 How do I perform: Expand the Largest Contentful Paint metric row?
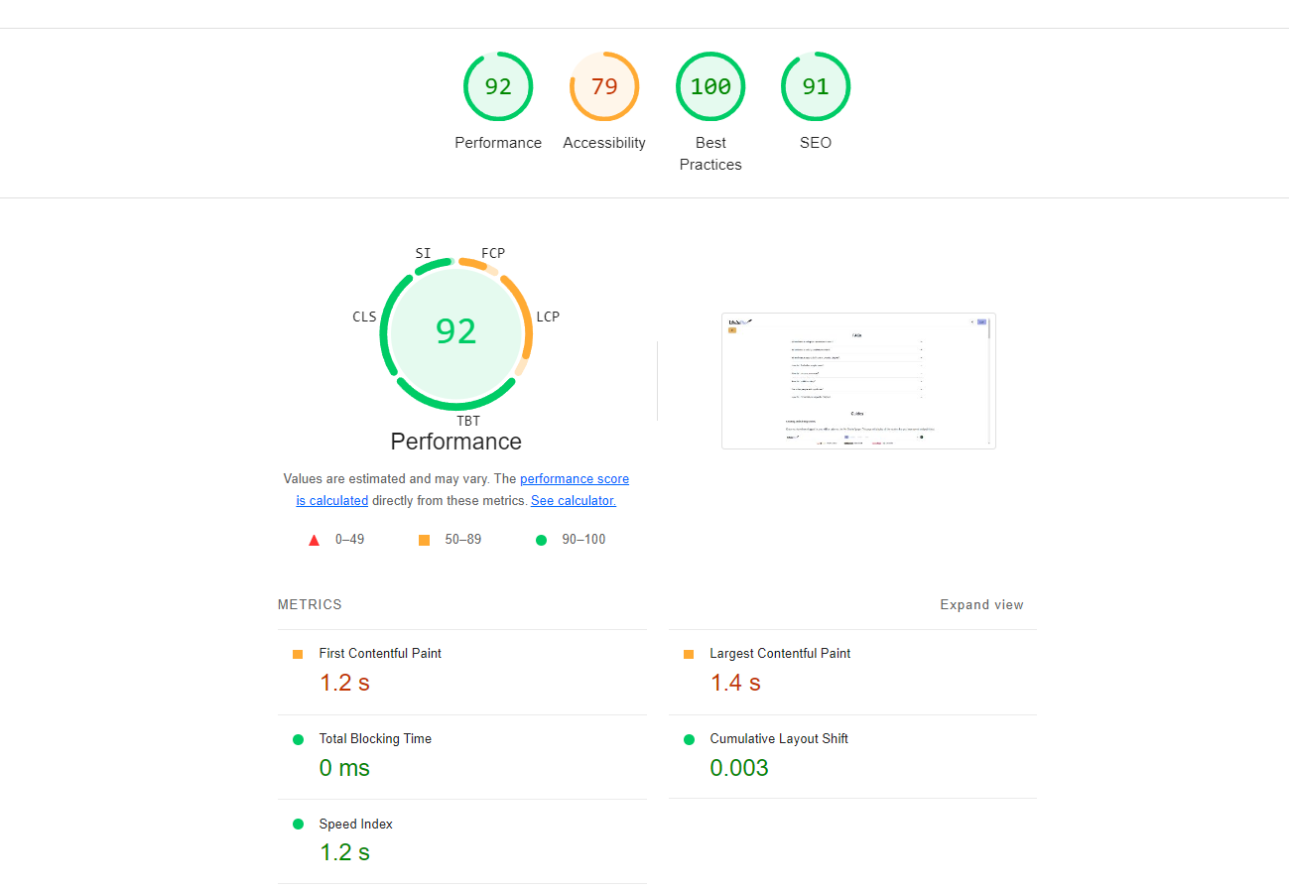779,654
